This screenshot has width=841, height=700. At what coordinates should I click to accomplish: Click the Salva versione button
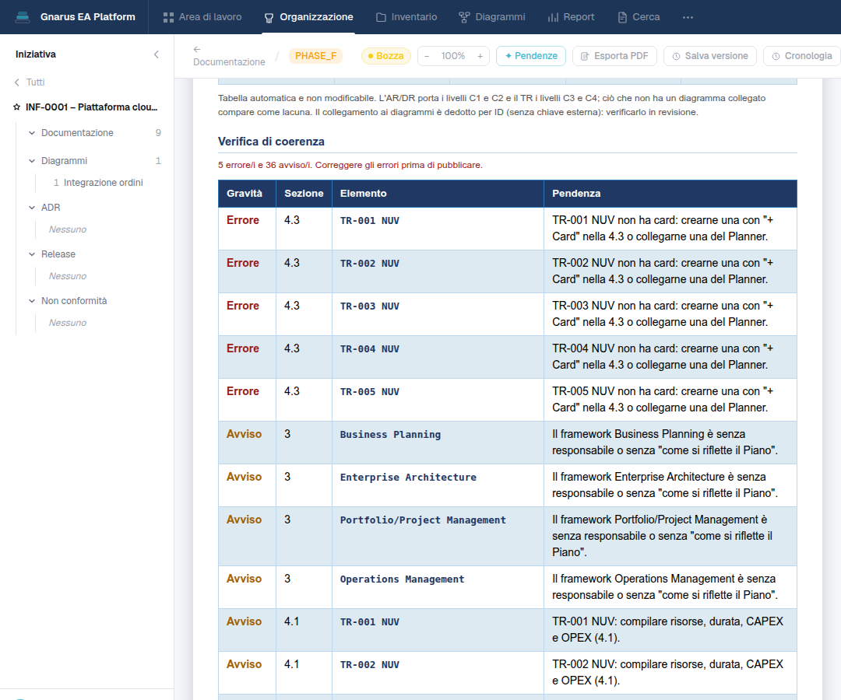(710, 56)
